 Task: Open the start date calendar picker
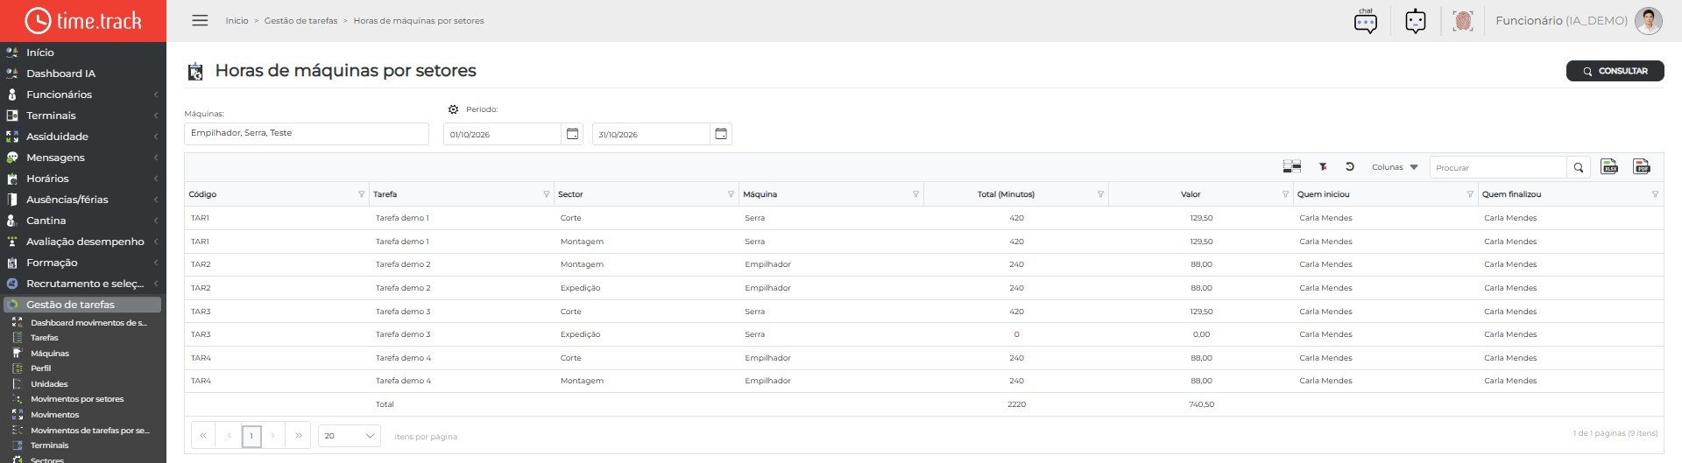(572, 134)
